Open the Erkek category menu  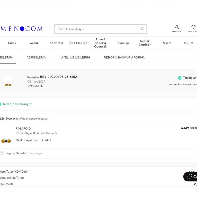click(12, 43)
